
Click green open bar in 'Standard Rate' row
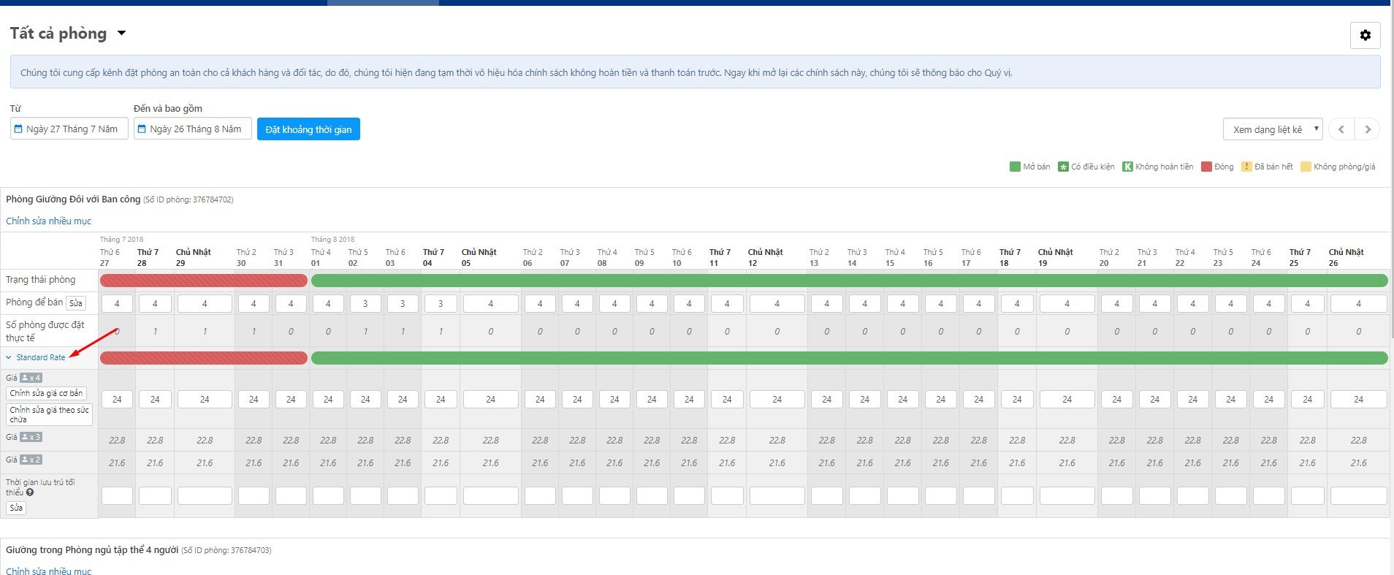point(849,357)
